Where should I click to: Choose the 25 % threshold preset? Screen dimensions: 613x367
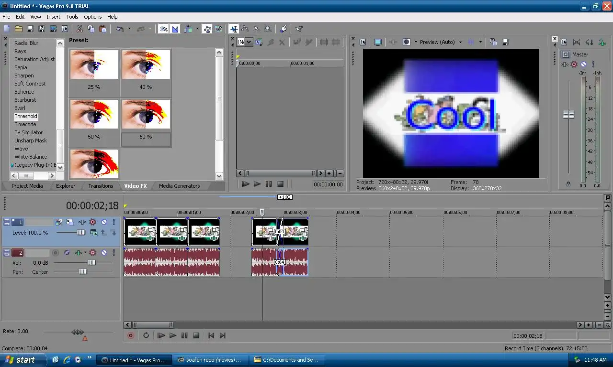click(x=94, y=70)
